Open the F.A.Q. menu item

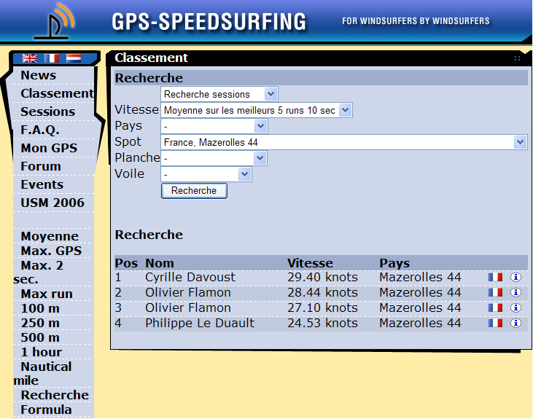click(40, 130)
